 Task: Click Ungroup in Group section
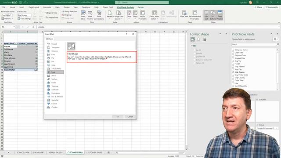[67, 15]
